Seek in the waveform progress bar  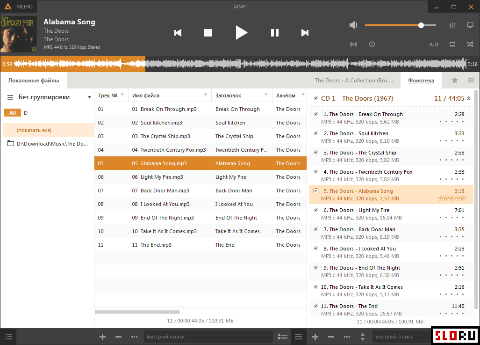point(240,64)
